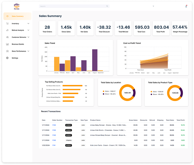Expand the Store Performance submenu chevron

(x=28, y=51)
